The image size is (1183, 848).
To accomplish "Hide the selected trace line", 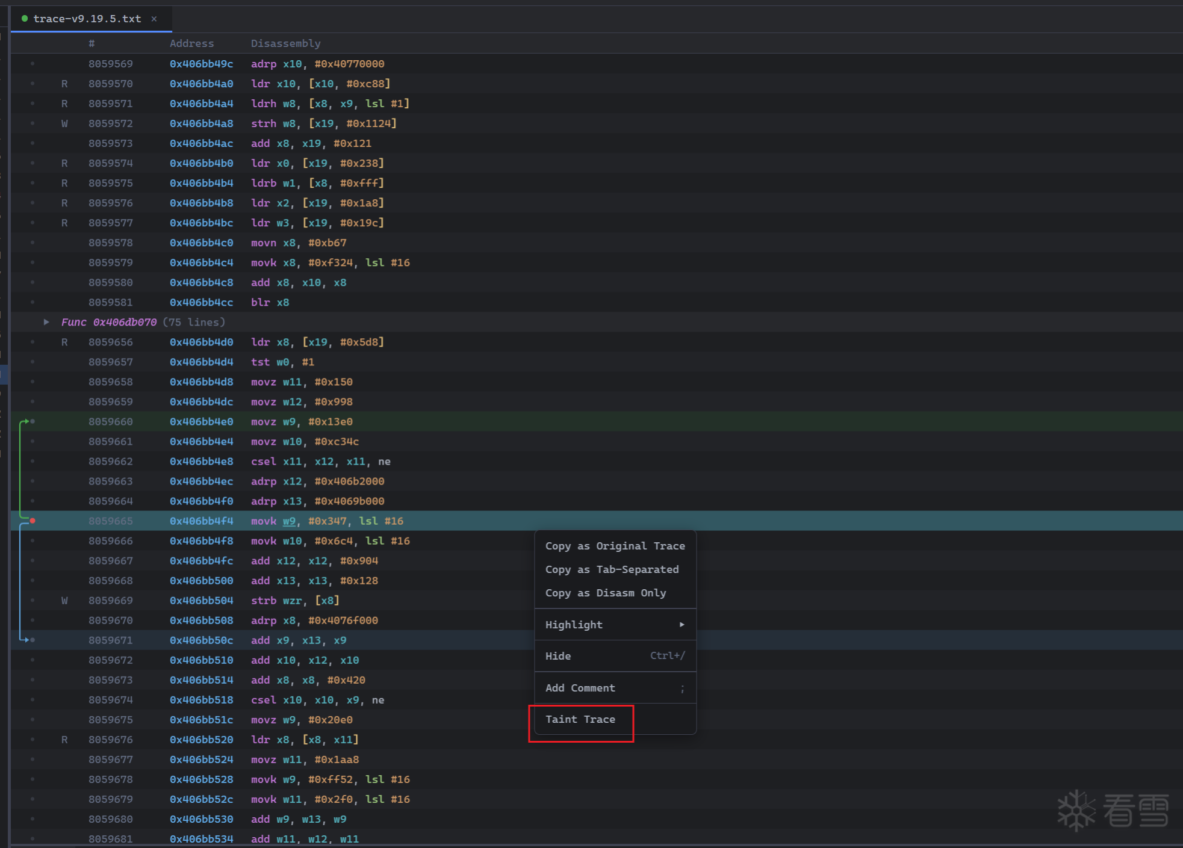I will [x=558, y=656].
